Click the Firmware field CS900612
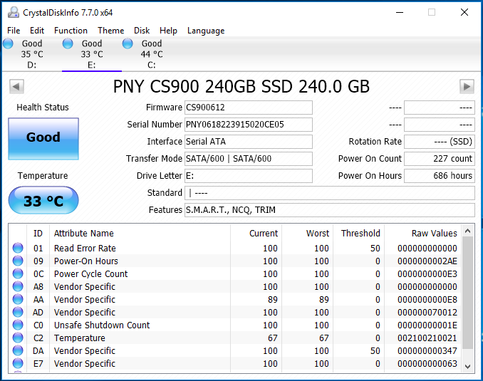483x381 pixels. [x=248, y=108]
